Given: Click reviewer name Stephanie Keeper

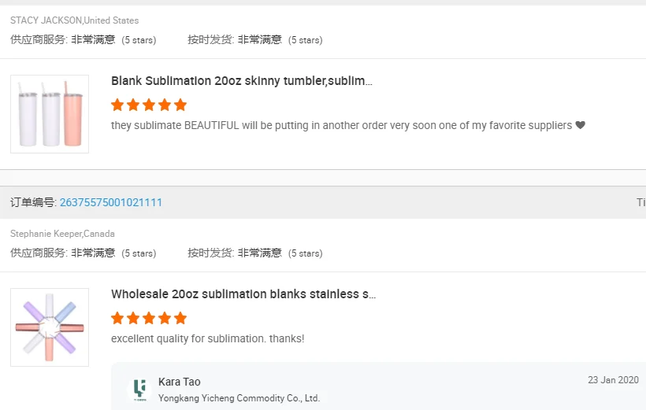Looking at the screenshot, I should (46, 234).
